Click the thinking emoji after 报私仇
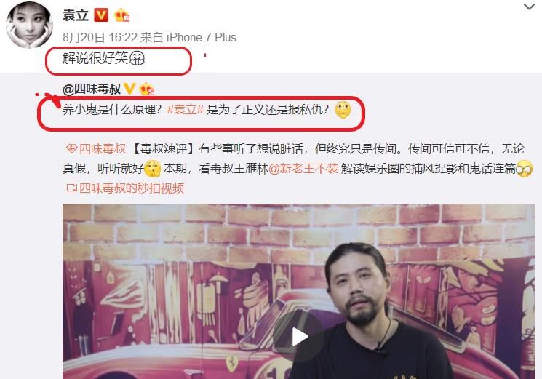This screenshot has width=542, height=379. coord(343,110)
